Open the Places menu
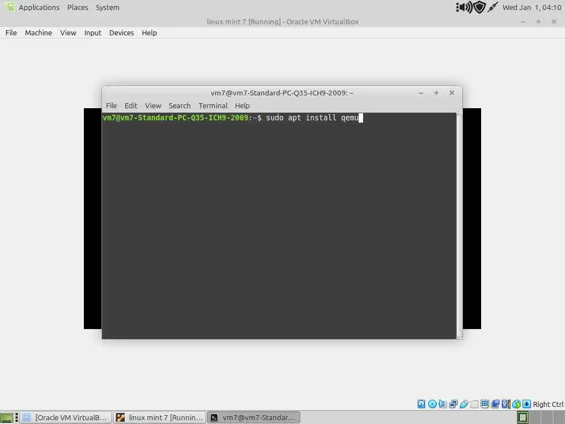The image size is (565, 424). click(77, 8)
